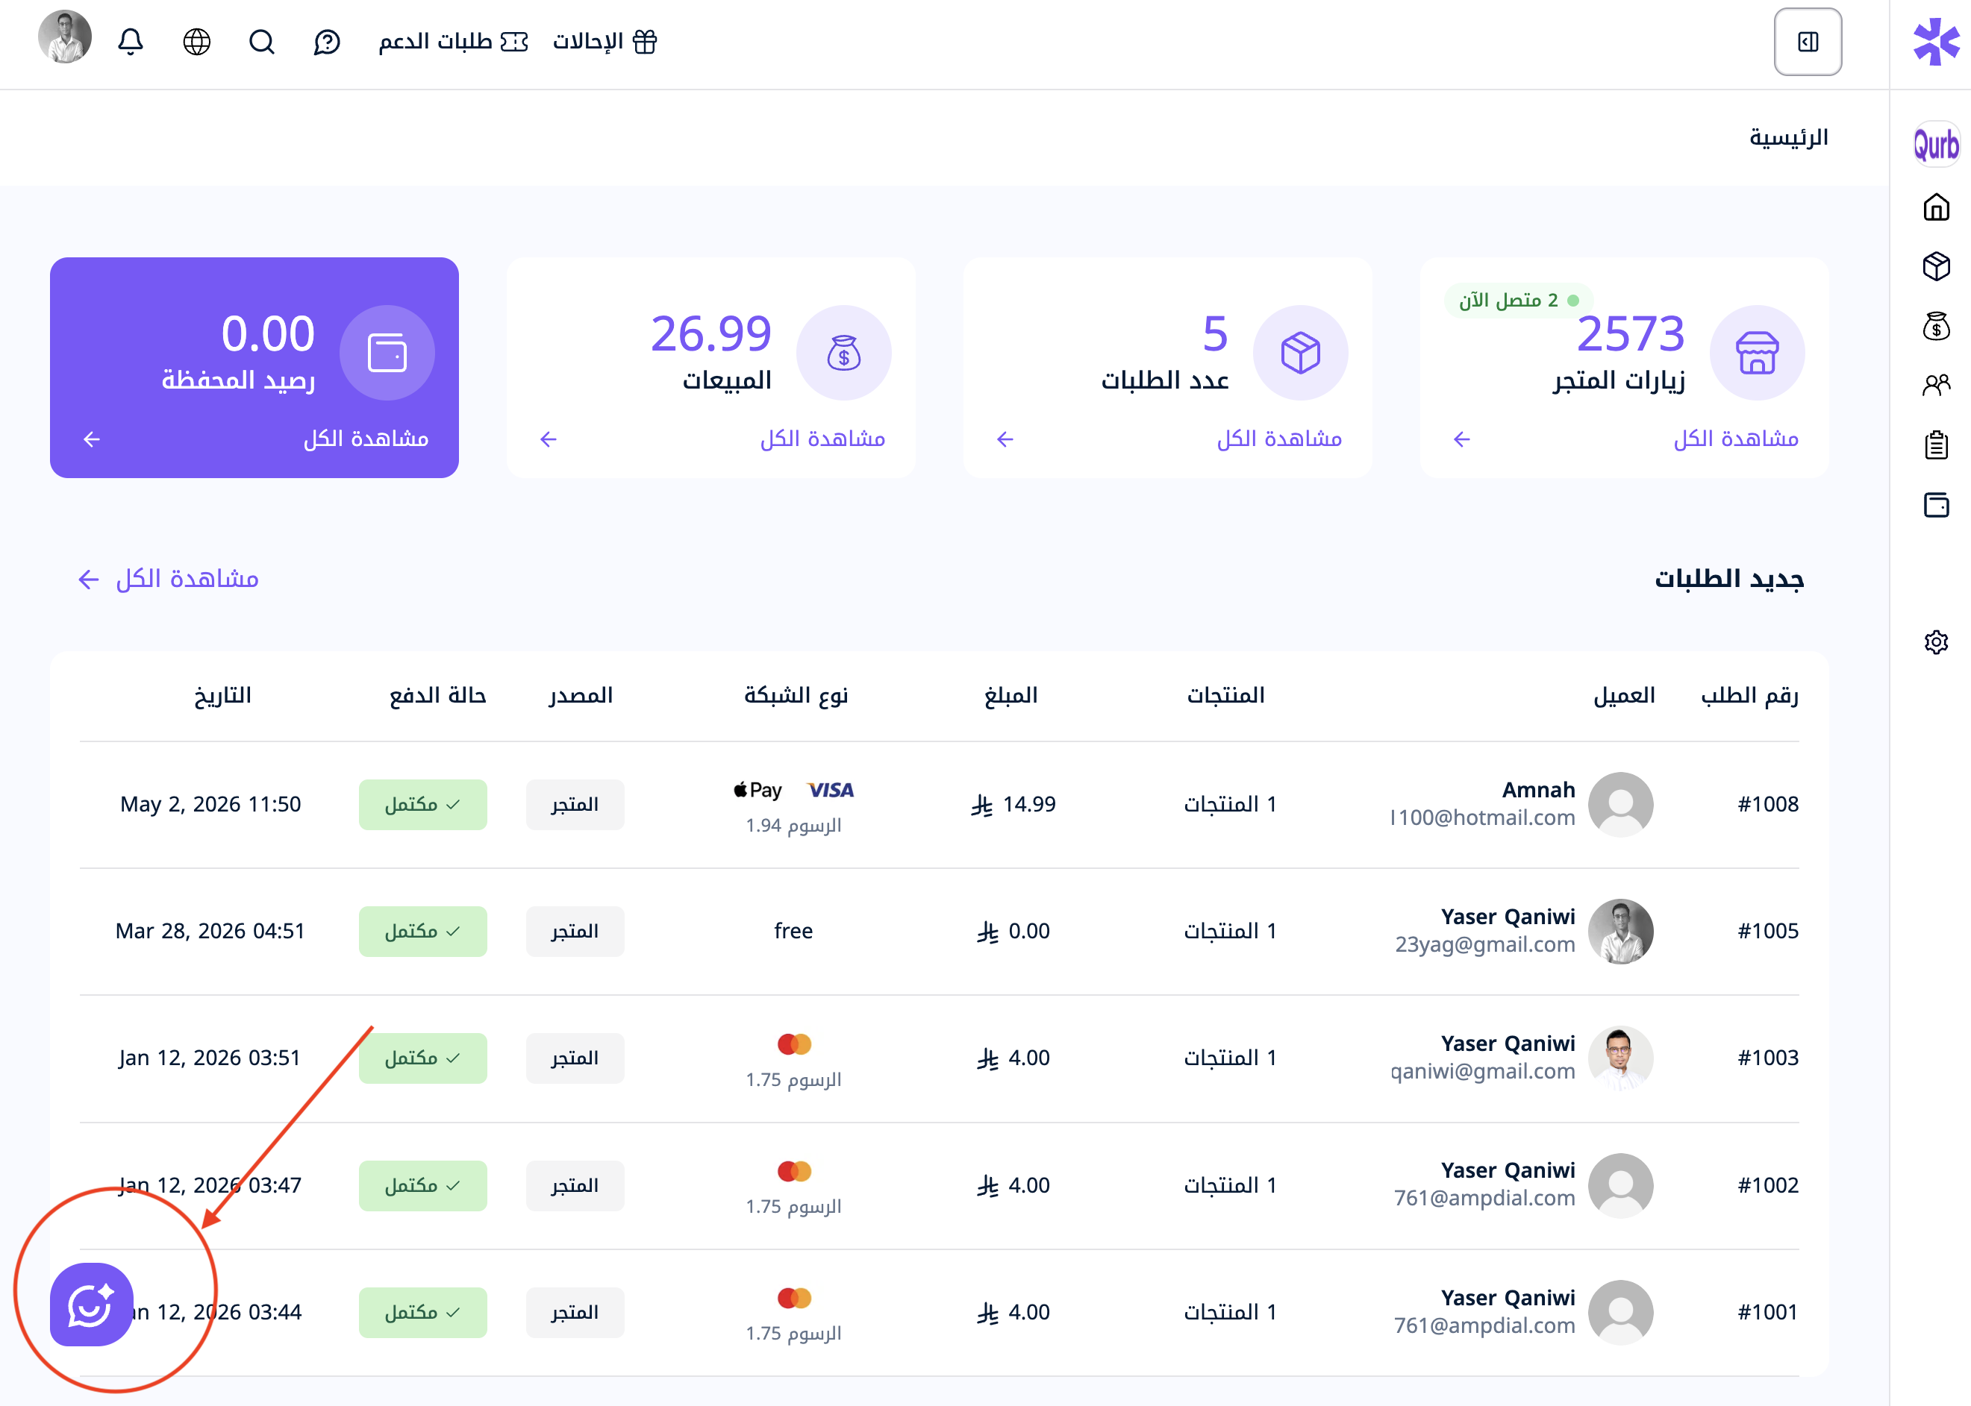Viewport: 1971px width, 1406px height.
Task: Change language via the globe icon
Action: pyautogui.click(x=196, y=42)
